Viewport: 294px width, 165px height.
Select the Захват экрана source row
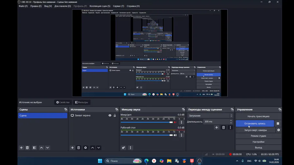coord(93,115)
